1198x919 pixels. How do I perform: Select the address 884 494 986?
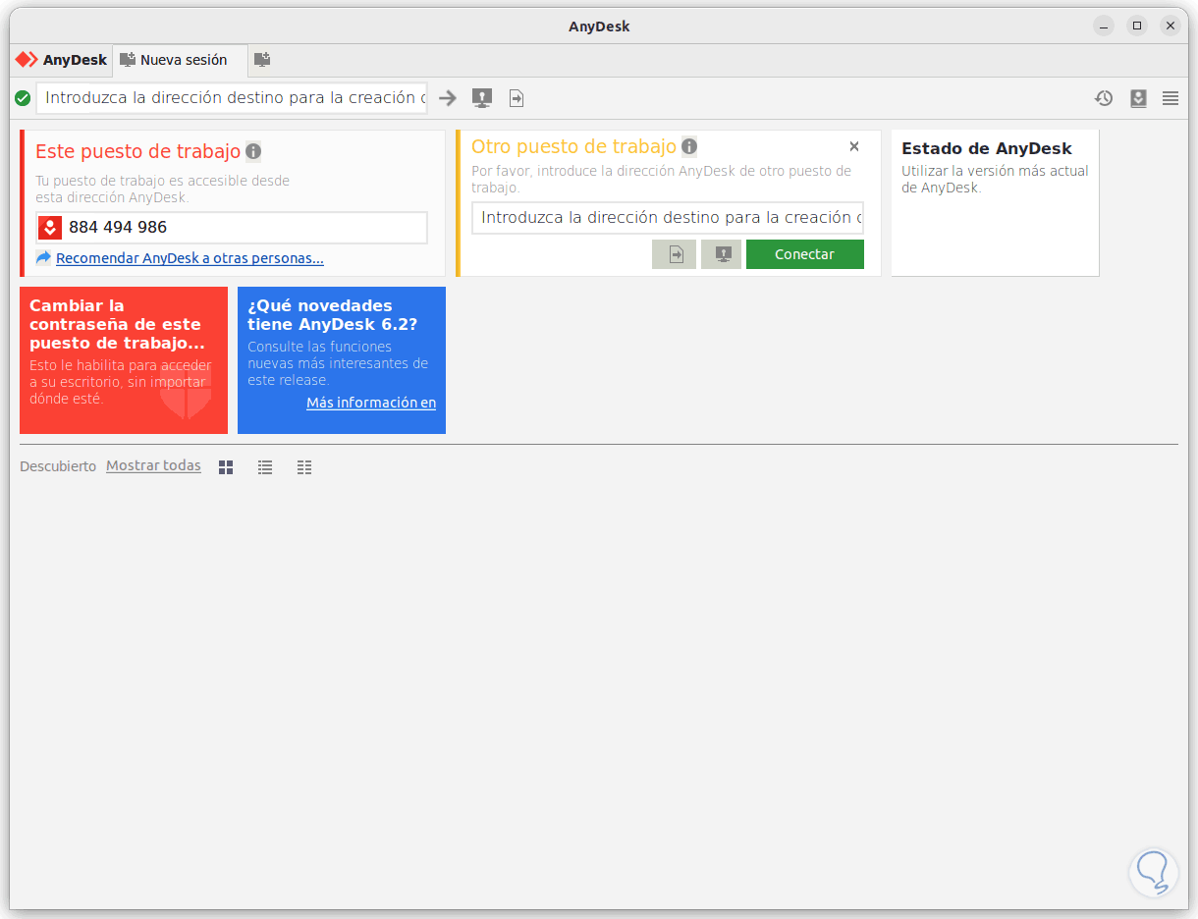(118, 228)
